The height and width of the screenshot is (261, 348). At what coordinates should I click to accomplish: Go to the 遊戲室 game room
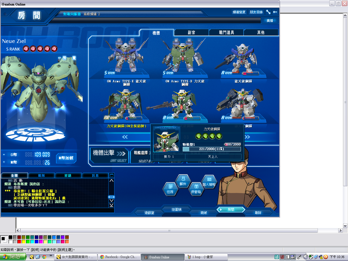(149, 213)
